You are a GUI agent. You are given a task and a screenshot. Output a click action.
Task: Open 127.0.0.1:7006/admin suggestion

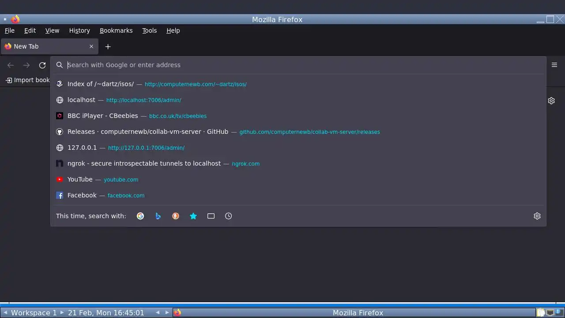pos(298,148)
